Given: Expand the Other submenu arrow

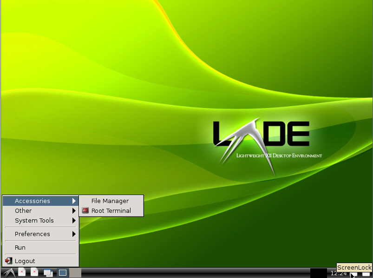Looking at the screenshot, I should pyautogui.click(x=74, y=211).
